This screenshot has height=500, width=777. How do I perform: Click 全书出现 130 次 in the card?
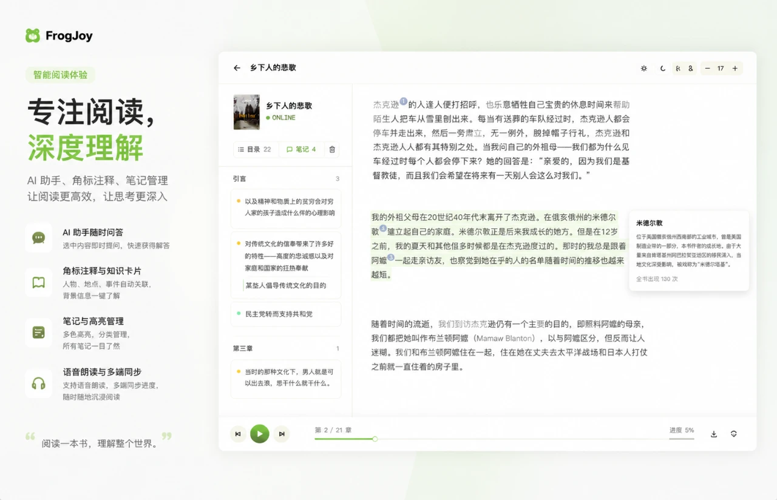coord(657,279)
